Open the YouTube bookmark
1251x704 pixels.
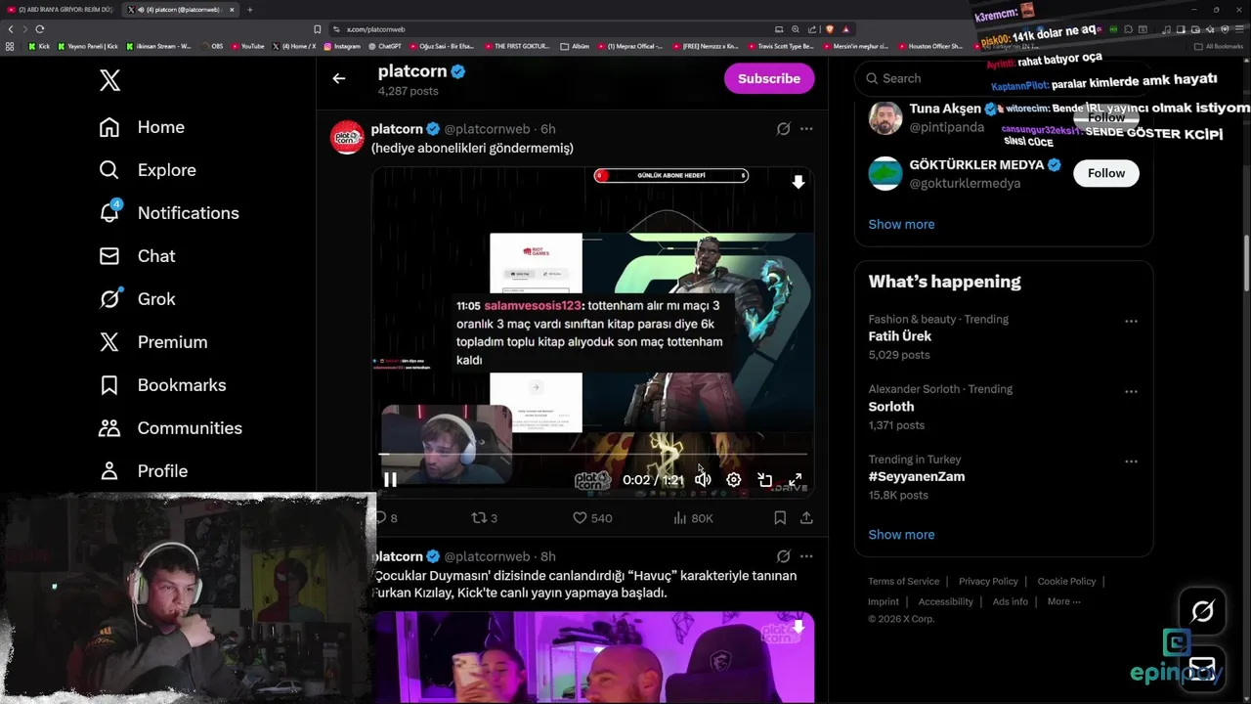pos(248,46)
